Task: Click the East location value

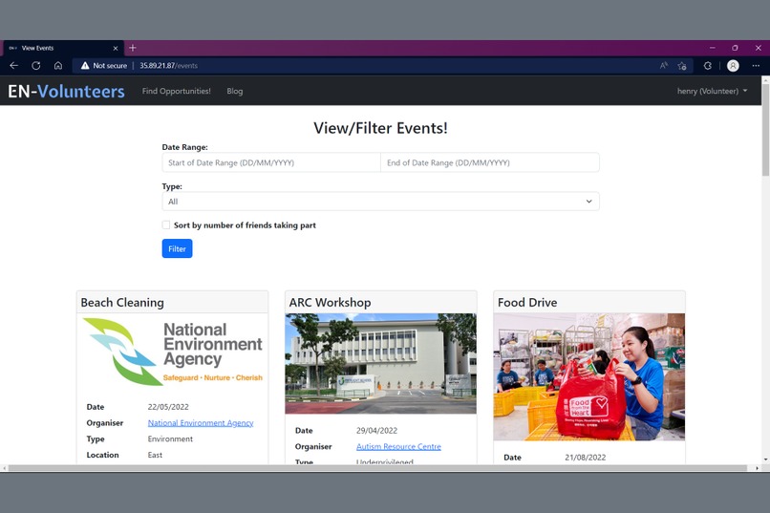Action: 155,455
